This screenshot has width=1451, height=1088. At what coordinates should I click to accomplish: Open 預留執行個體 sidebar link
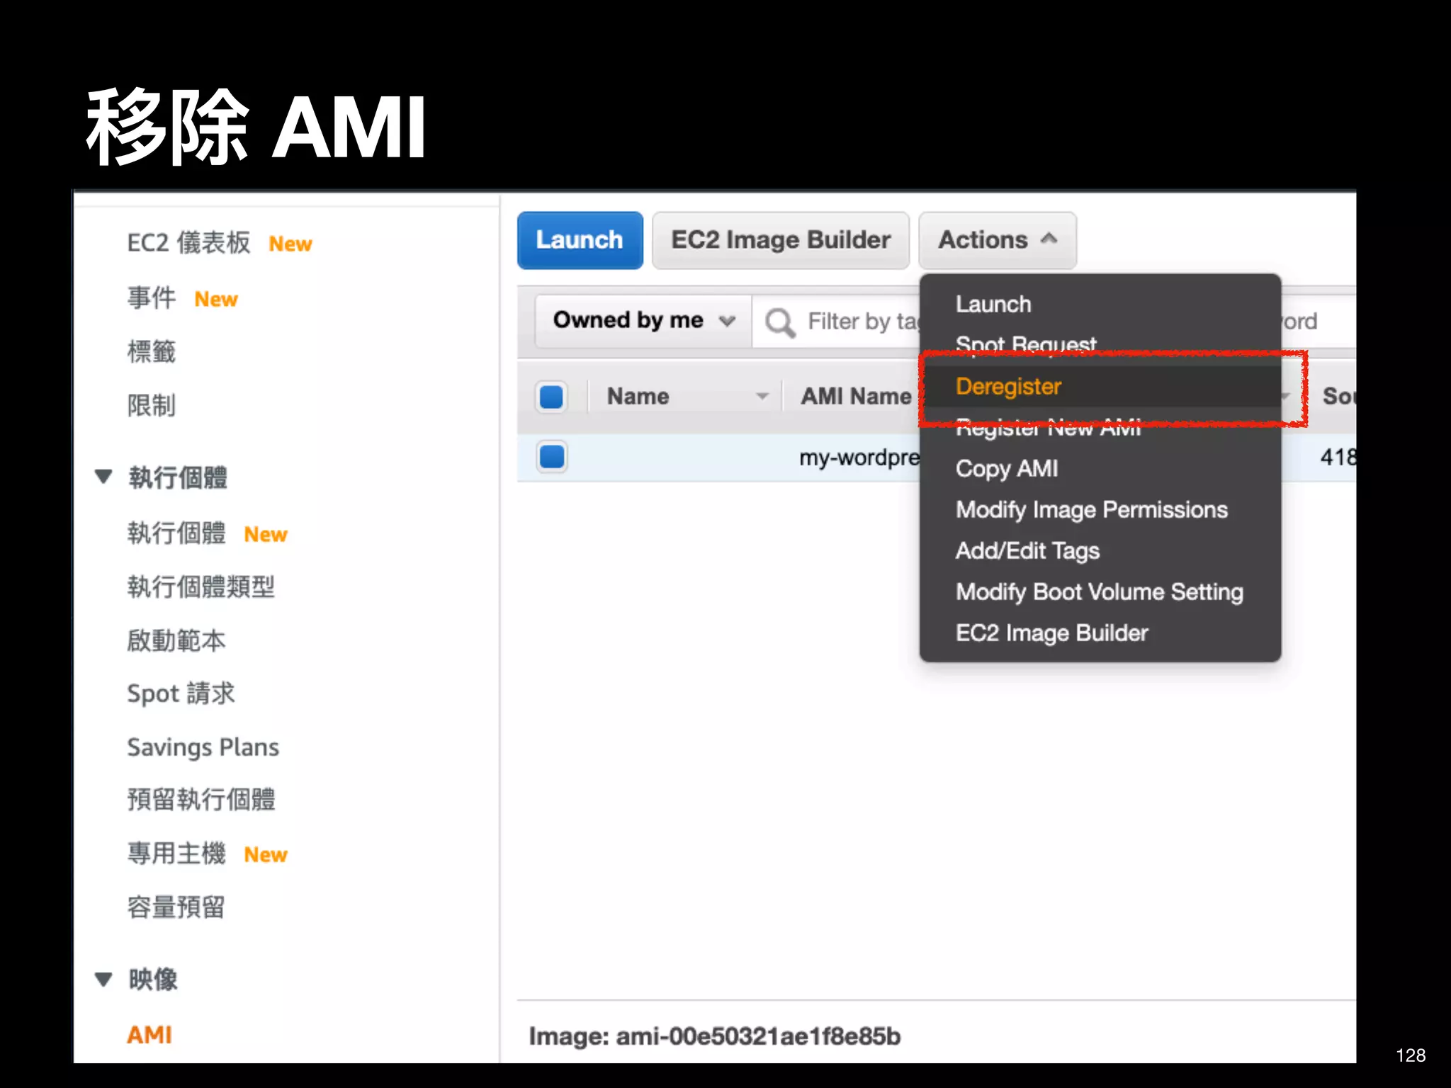click(x=201, y=800)
